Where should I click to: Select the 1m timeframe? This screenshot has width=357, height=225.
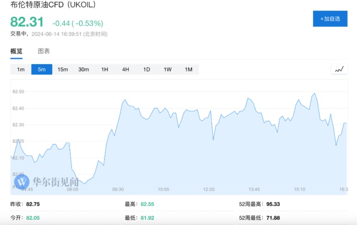click(21, 70)
